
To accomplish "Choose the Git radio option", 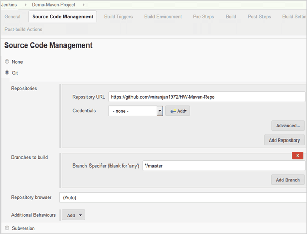I will 7,73.
